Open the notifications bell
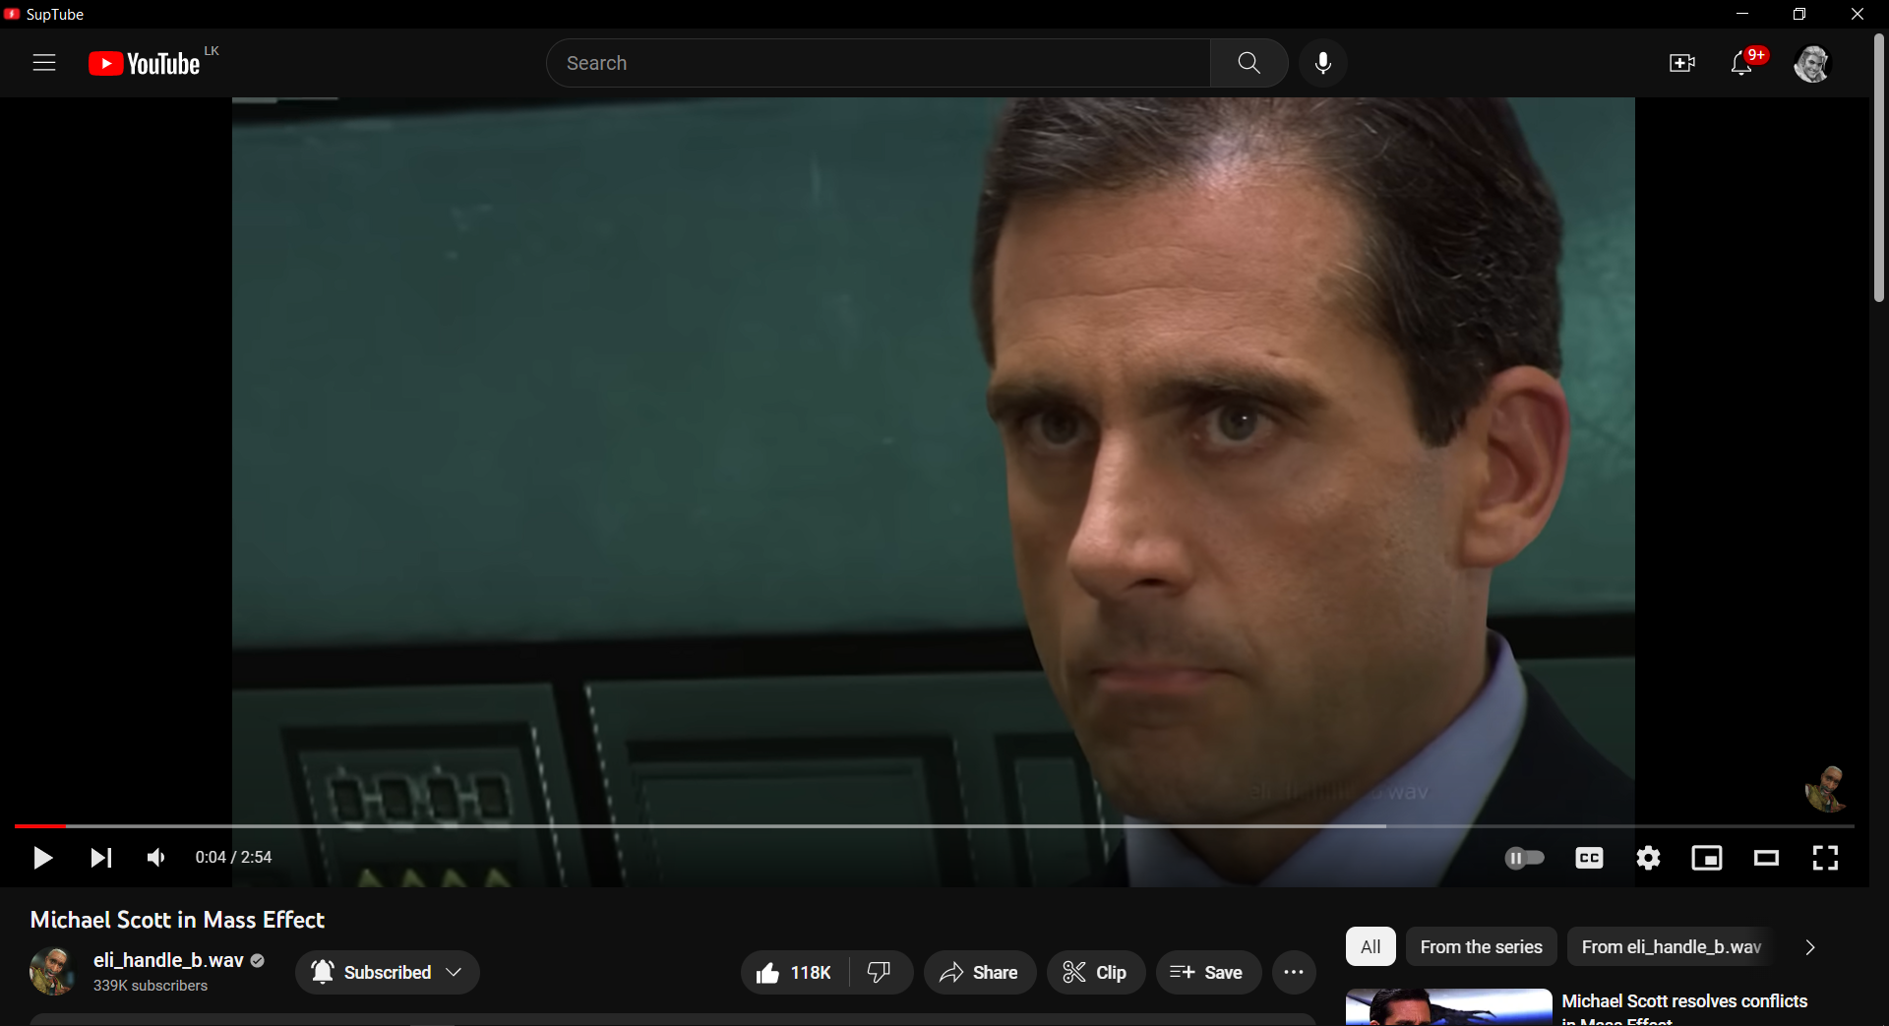The image size is (1889, 1026). [1741, 63]
